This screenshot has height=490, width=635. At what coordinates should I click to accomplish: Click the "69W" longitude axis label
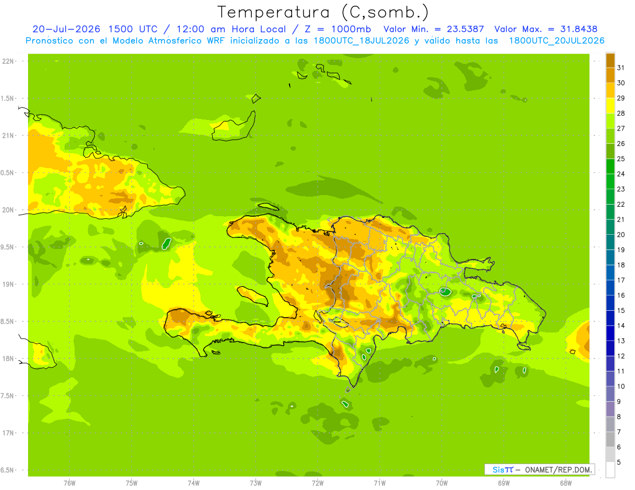504,483
